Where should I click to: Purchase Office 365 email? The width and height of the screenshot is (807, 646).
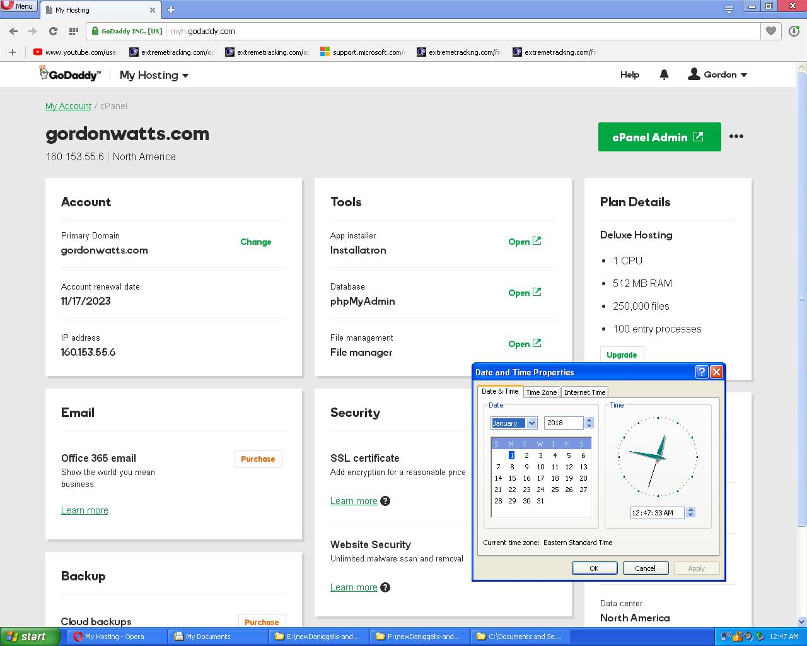[258, 459]
